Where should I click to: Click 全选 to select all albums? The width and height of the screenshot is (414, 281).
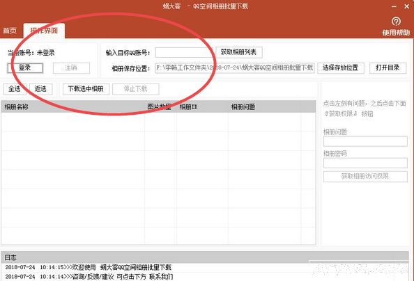(15, 89)
